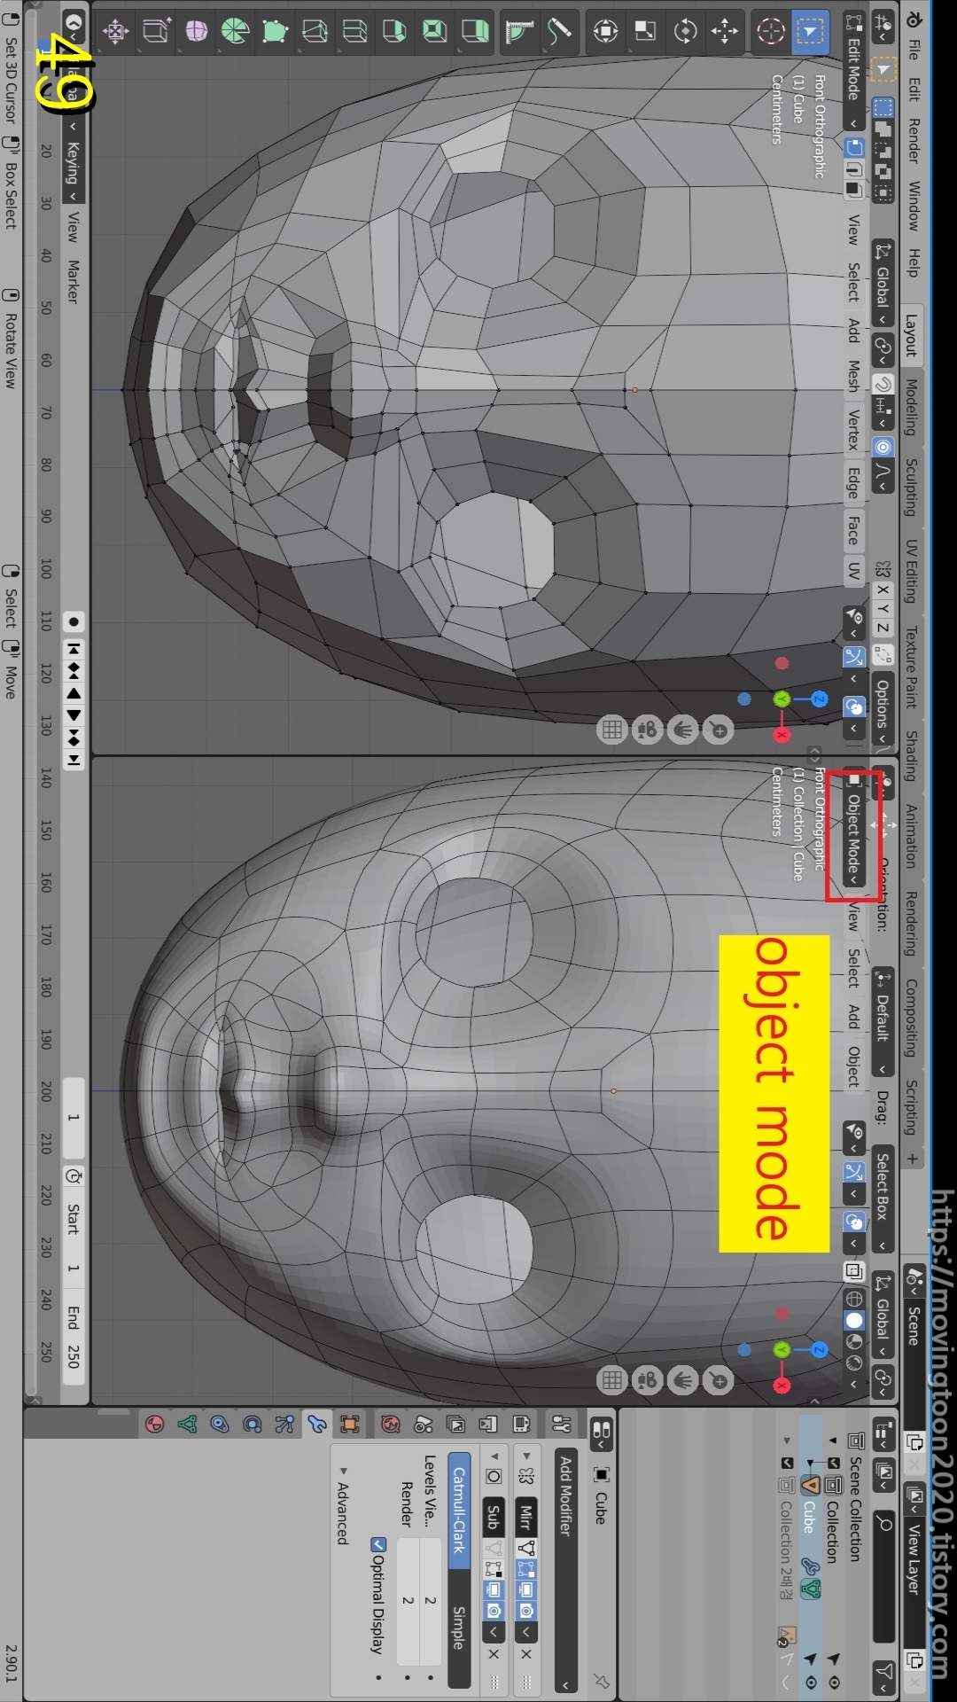Select the Poly Build tool

[x=276, y=32]
